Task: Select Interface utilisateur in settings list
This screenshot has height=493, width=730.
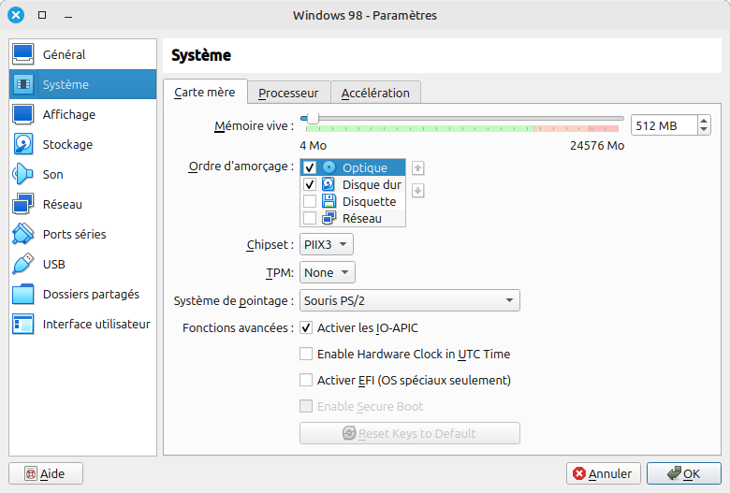Action: pyautogui.click(x=83, y=324)
